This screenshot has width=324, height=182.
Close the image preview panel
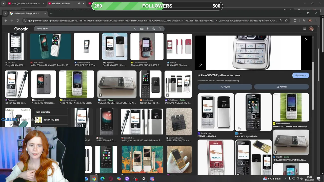click(306, 39)
